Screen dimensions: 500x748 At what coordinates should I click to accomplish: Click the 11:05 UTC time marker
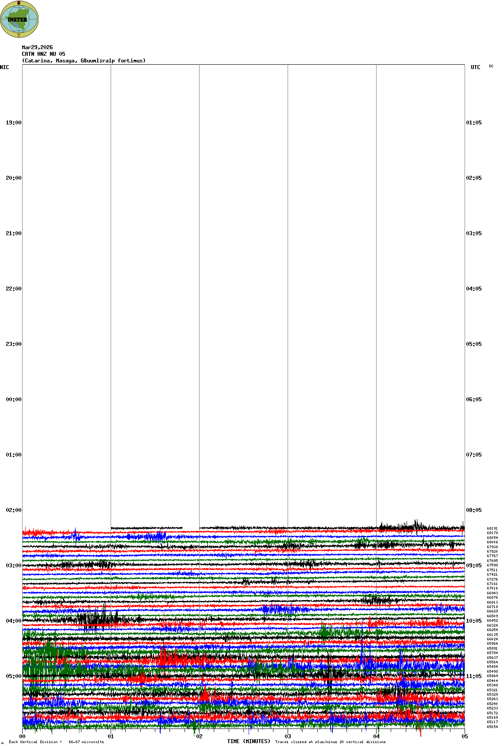point(473,676)
